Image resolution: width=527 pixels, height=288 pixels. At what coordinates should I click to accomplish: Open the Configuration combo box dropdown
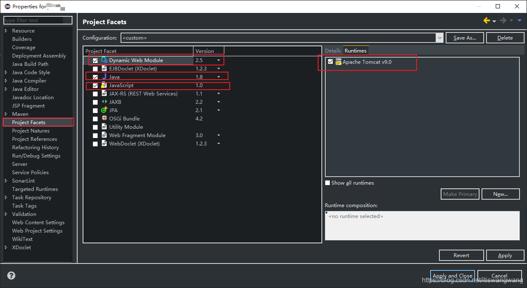(x=439, y=38)
